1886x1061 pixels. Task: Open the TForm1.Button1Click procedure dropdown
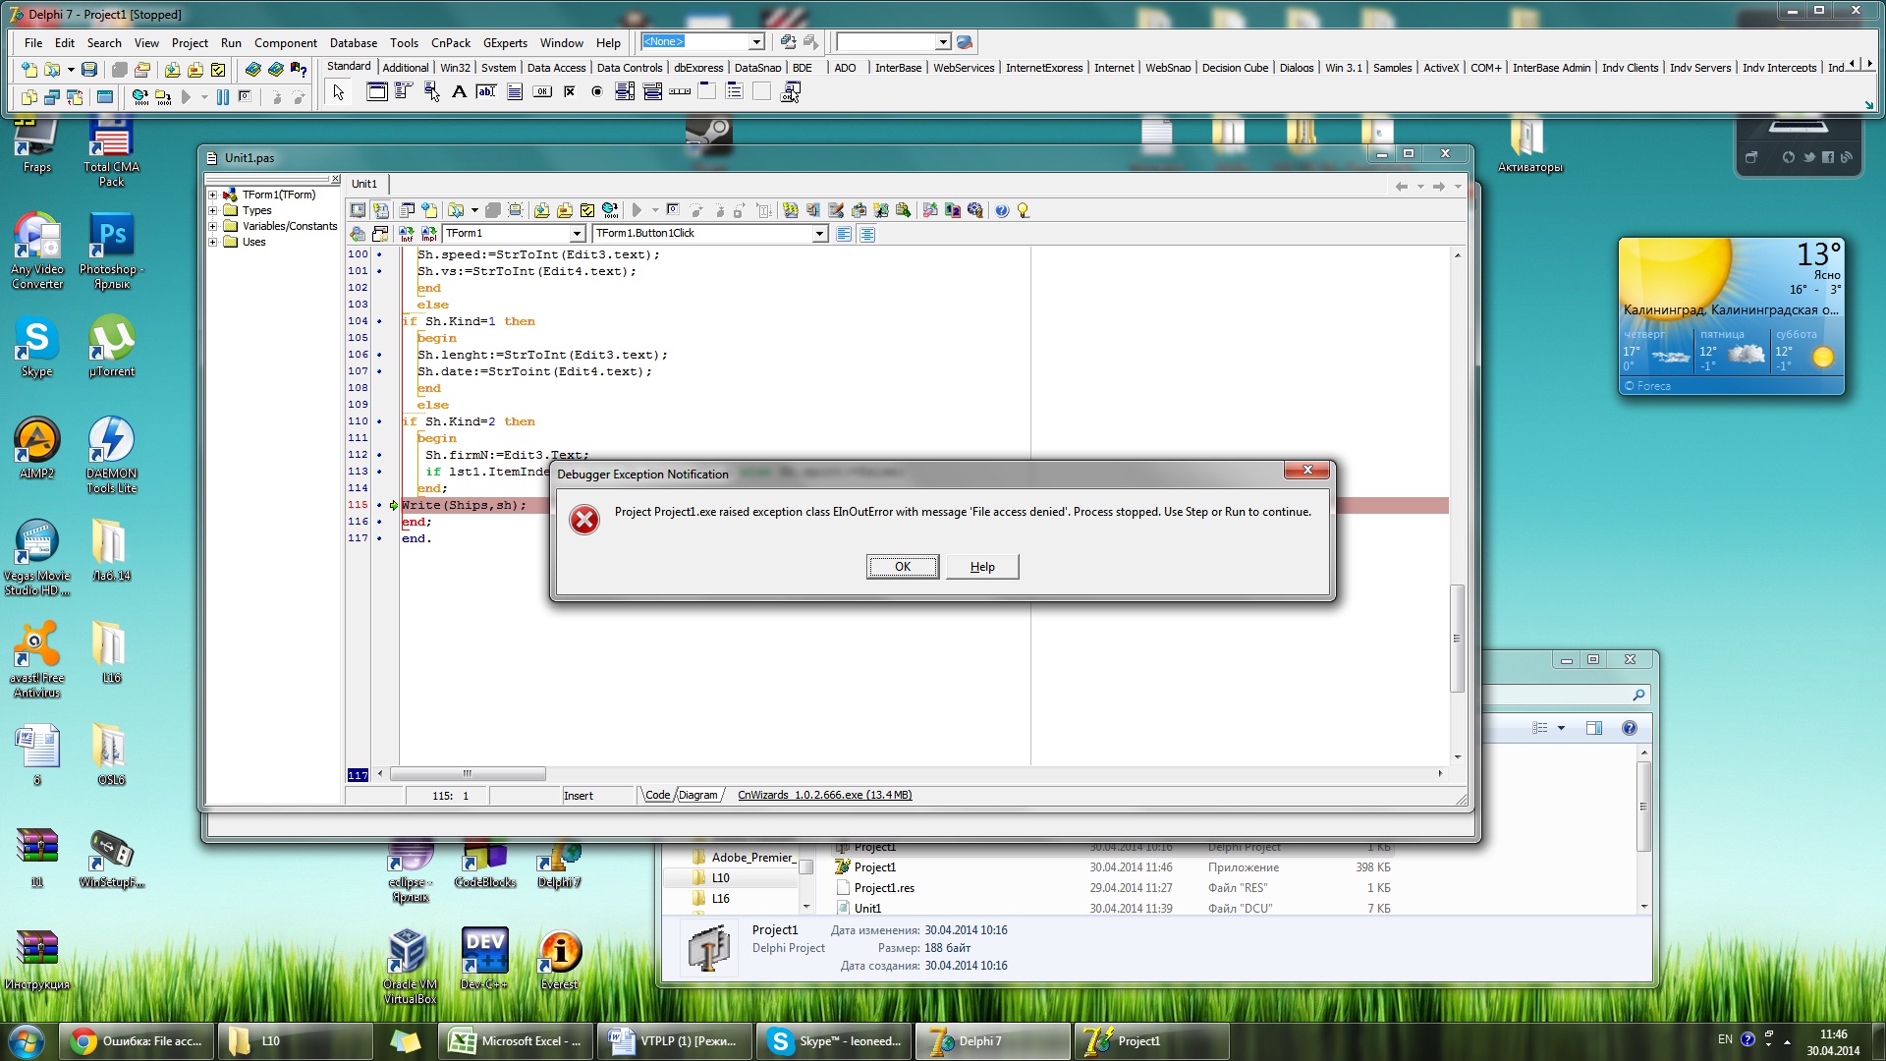click(x=819, y=234)
